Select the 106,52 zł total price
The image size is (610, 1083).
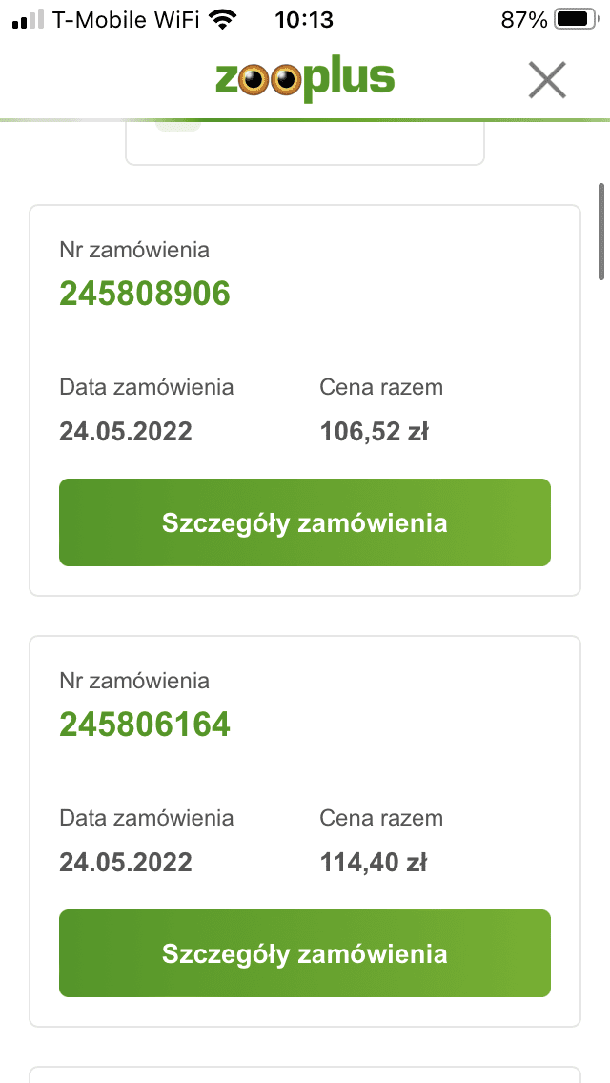click(375, 432)
